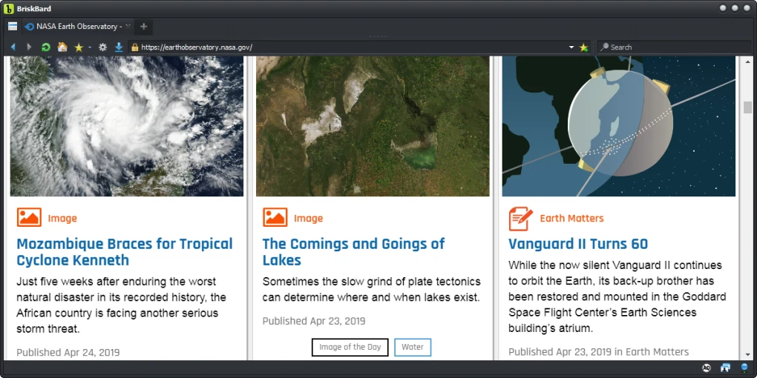Open the Vanguard II Turns 60 article

(577, 244)
